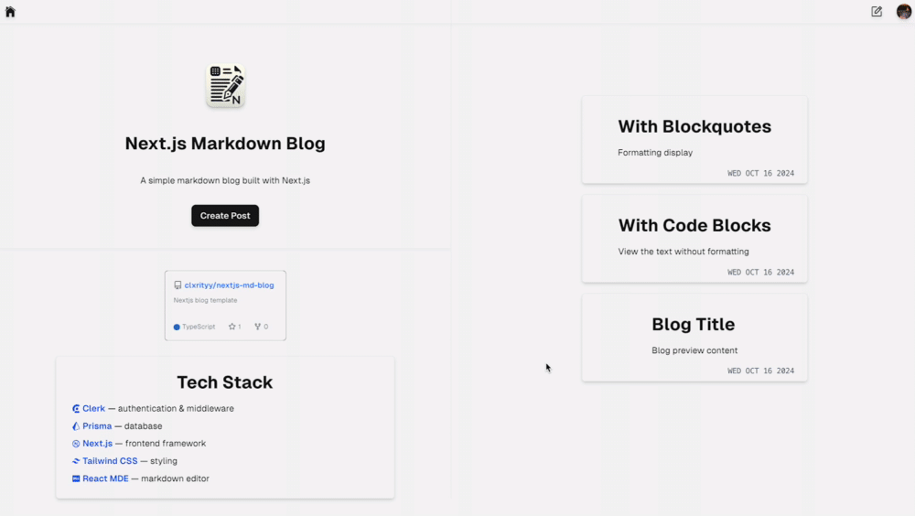Viewport: 915px width, 516px height.
Task: Click the markdown blog logo image
Action: coord(225,86)
